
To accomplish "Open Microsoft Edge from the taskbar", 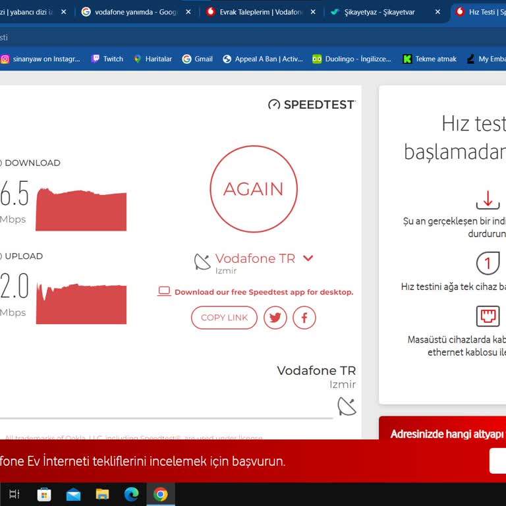I will (131, 494).
